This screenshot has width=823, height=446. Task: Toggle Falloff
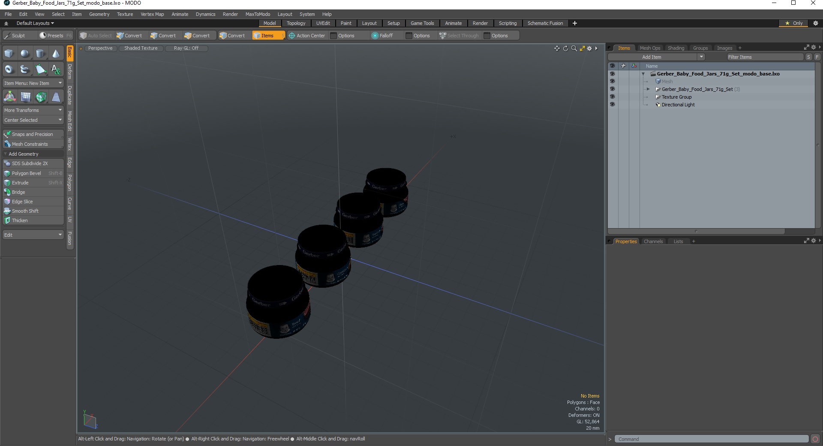pyautogui.click(x=382, y=36)
